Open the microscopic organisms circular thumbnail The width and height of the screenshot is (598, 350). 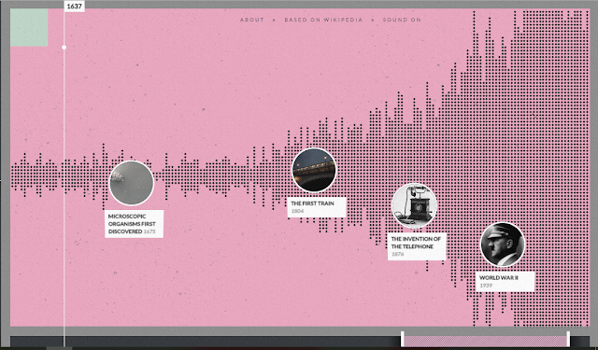[x=132, y=183]
